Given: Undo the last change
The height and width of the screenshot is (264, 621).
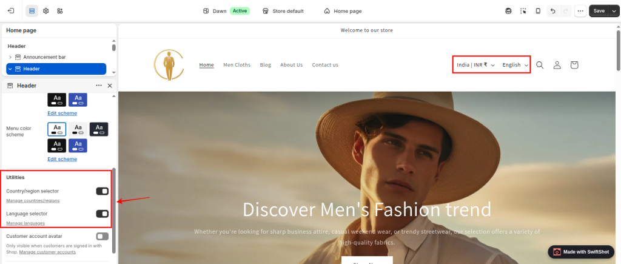Looking at the screenshot, I should point(553,11).
